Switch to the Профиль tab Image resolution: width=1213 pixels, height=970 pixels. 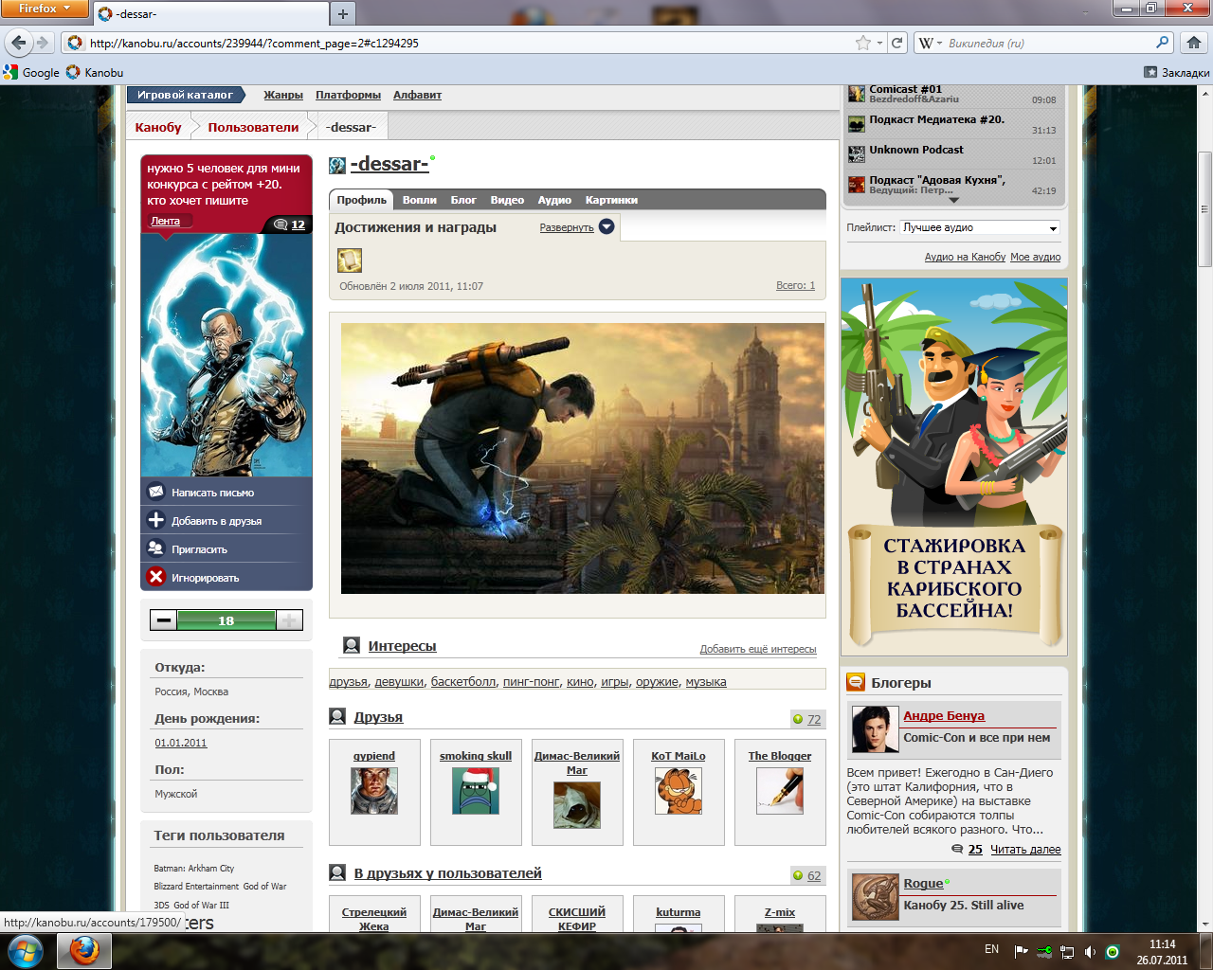pos(362,200)
